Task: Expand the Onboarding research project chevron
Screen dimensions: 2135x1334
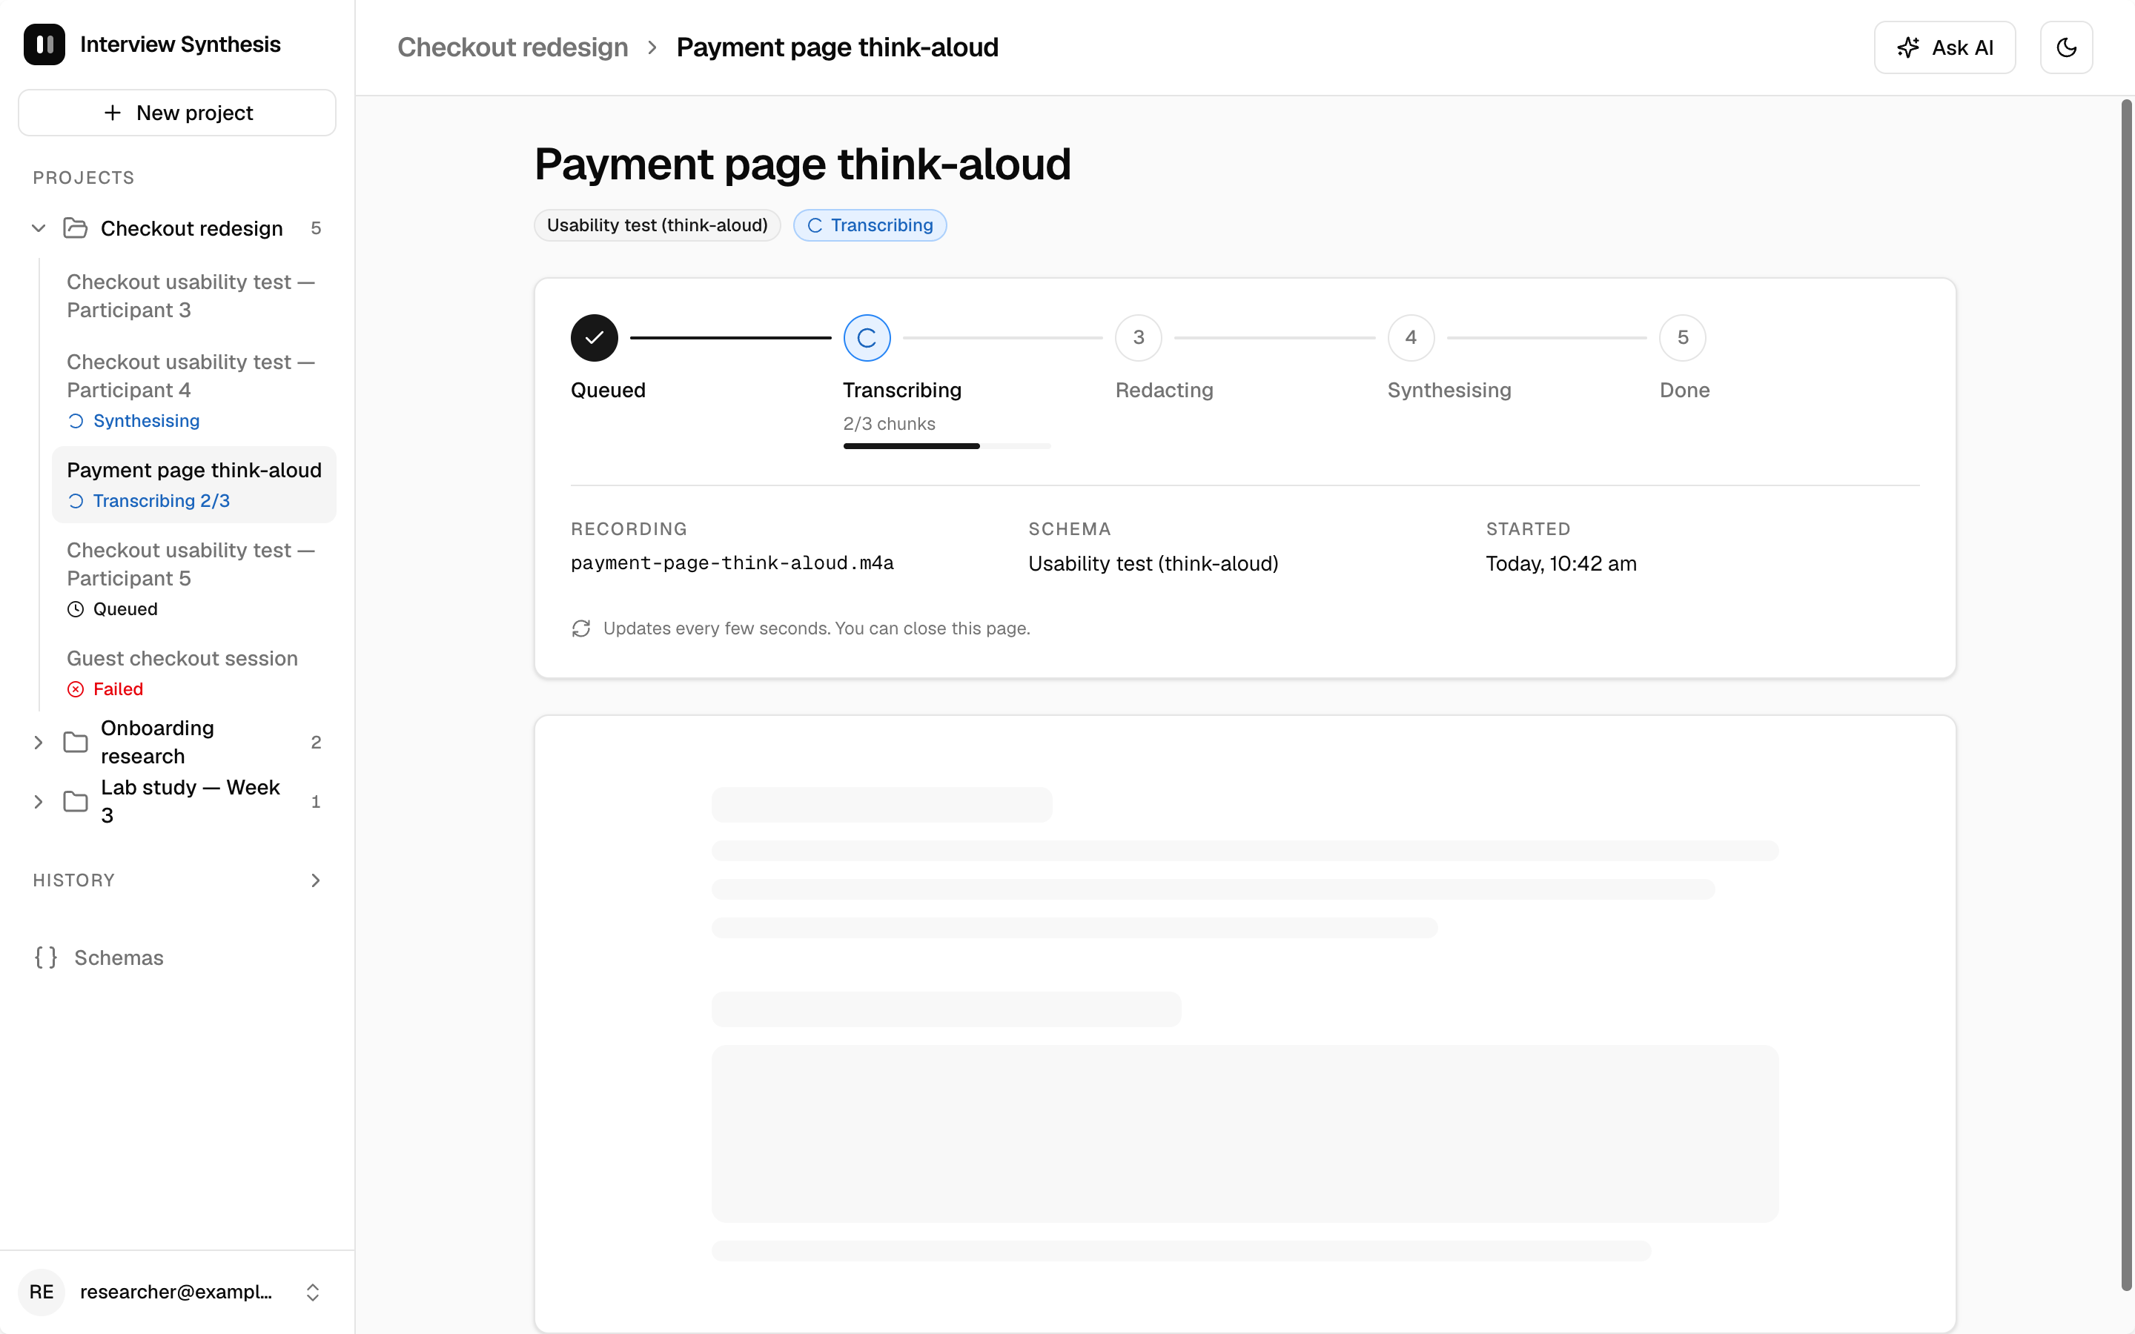Action: coord(38,742)
